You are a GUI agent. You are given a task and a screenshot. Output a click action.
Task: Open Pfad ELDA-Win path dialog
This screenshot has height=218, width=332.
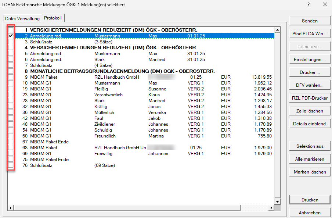click(x=310, y=34)
